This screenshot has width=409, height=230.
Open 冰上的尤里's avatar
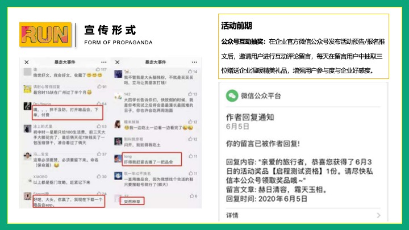coord(27,128)
